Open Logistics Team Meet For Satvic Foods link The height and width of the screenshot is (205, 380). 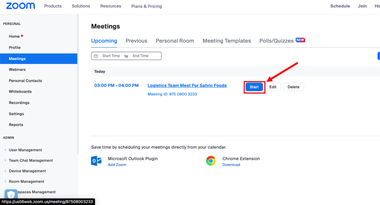[187, 86]
